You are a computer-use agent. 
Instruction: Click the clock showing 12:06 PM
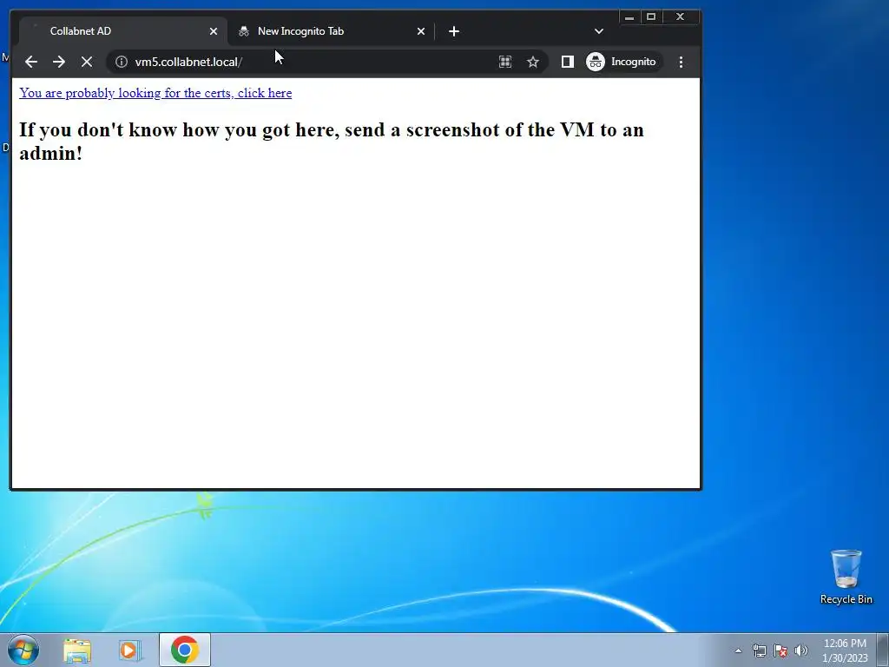tap(845, 650)
